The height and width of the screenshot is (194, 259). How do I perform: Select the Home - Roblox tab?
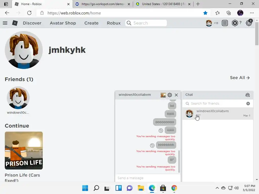[42, 4]
